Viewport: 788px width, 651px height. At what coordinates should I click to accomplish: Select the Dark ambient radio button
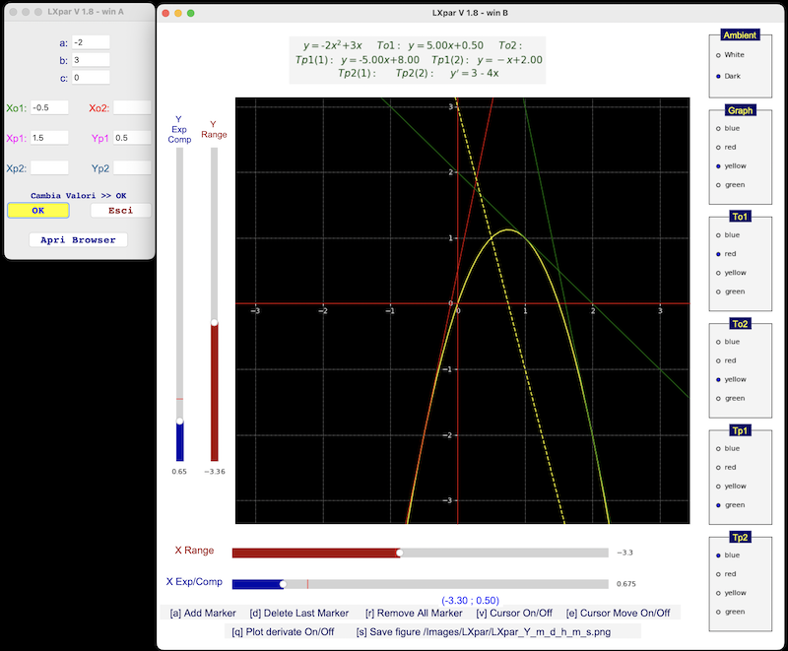click(718, 77)
